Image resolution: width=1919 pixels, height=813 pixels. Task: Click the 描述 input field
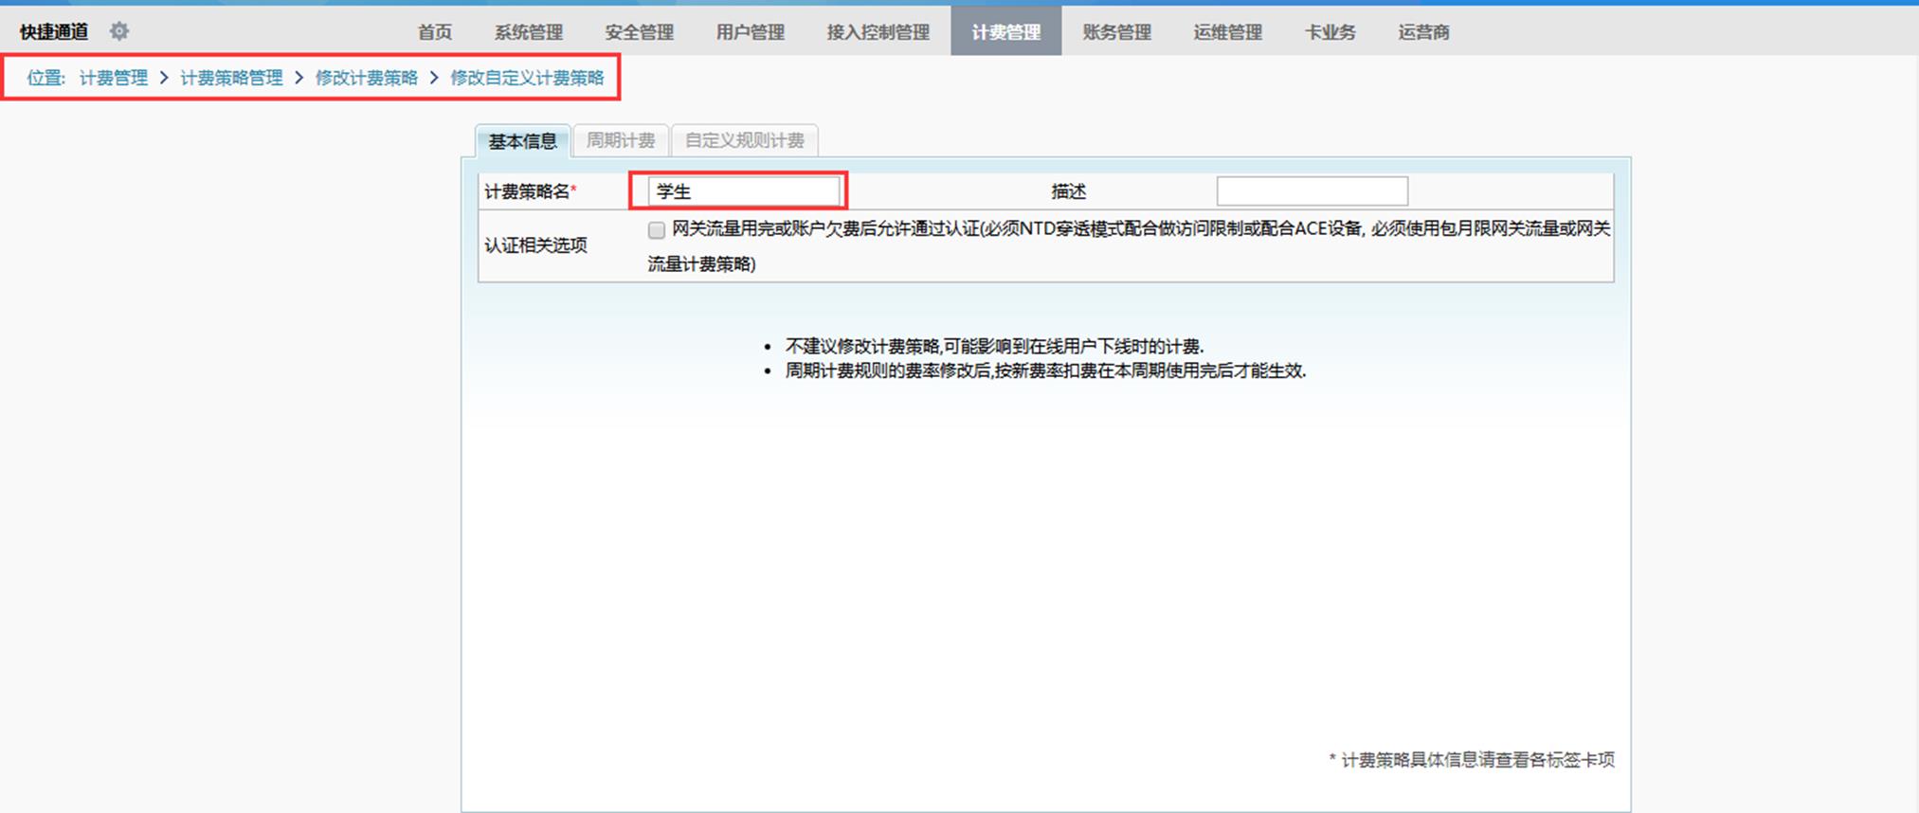[x=1312, y=191]
